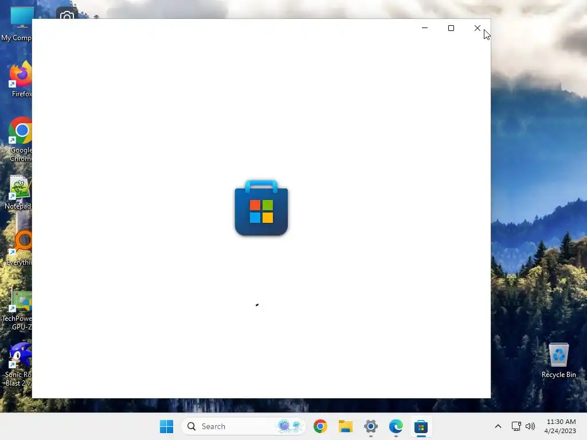Click the search highlights jellyfish icon
Image resolution: width=587 pixels, height=440 pixels.
coord(290,426)
